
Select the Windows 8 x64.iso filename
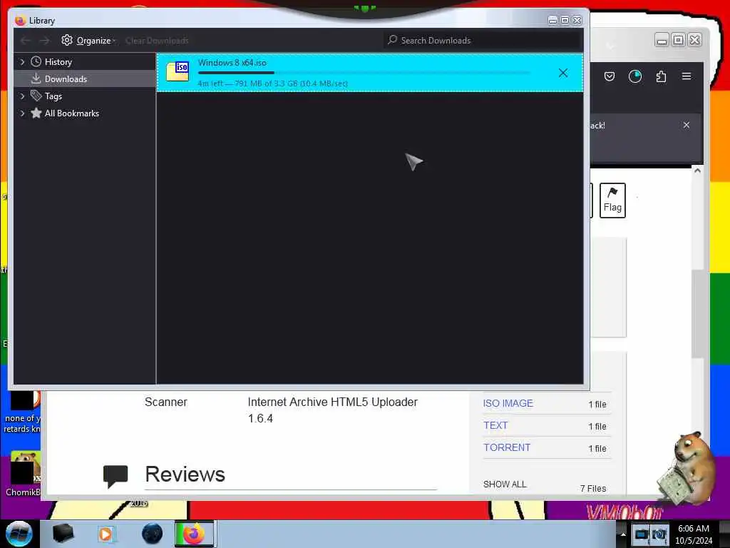pyautogui.click(x=232, y=63)
